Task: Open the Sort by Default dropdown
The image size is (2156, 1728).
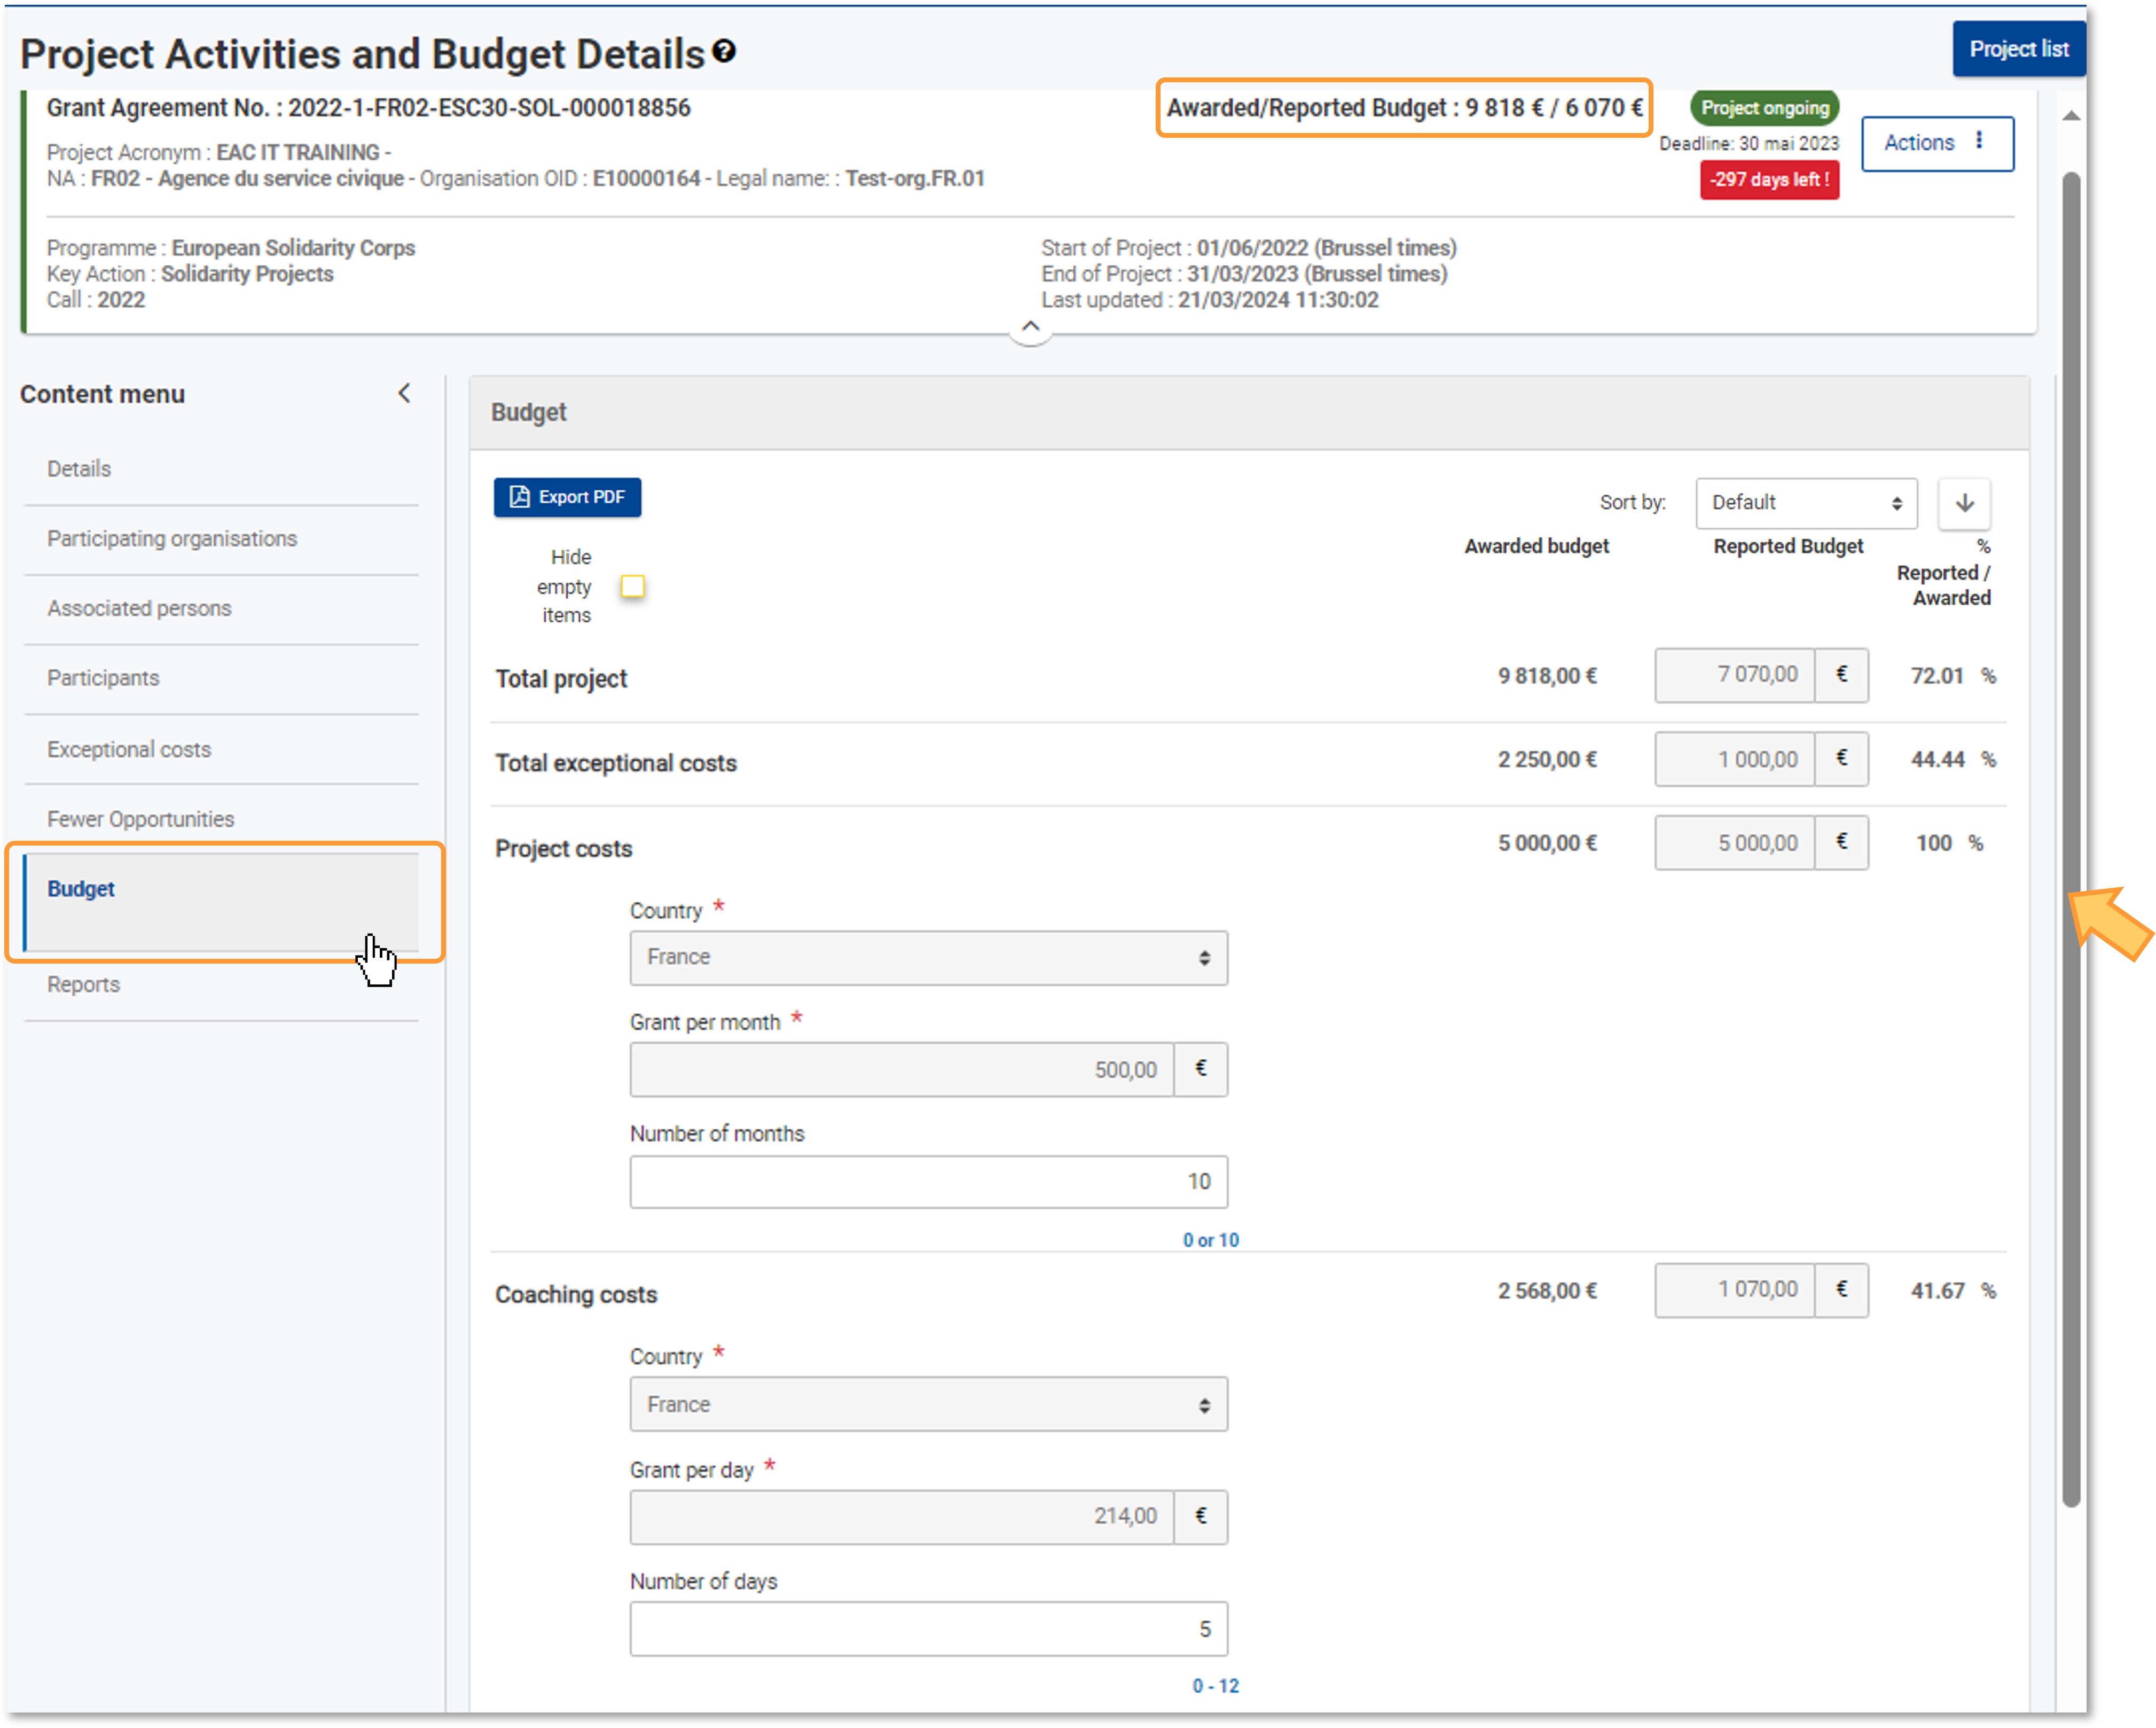Action: click(x=1806, y=502)
